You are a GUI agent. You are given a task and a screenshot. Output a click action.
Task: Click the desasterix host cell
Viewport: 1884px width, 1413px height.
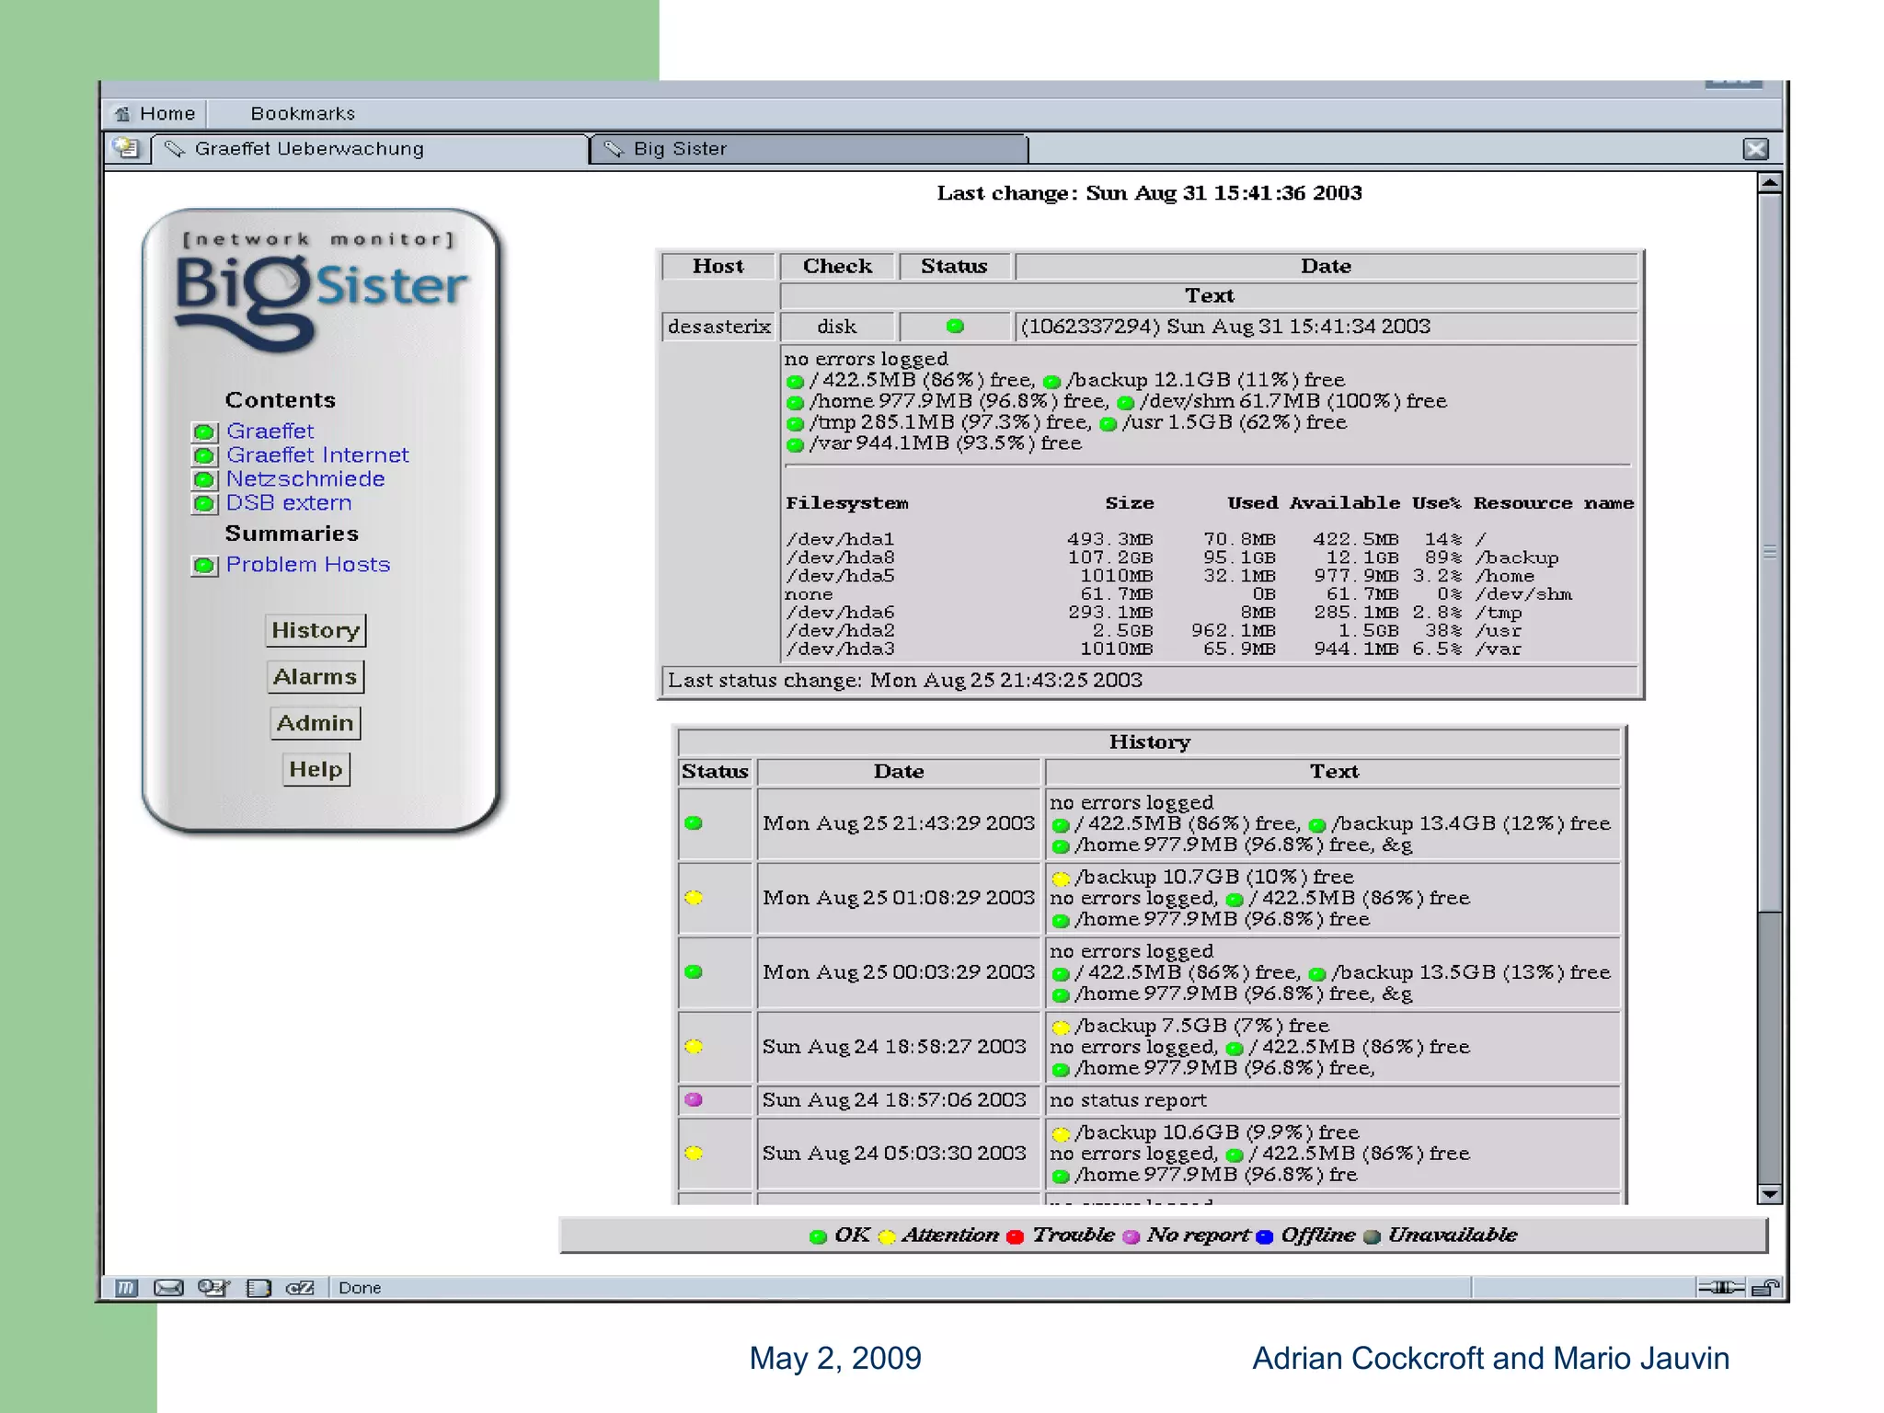[x=718, y=327]
